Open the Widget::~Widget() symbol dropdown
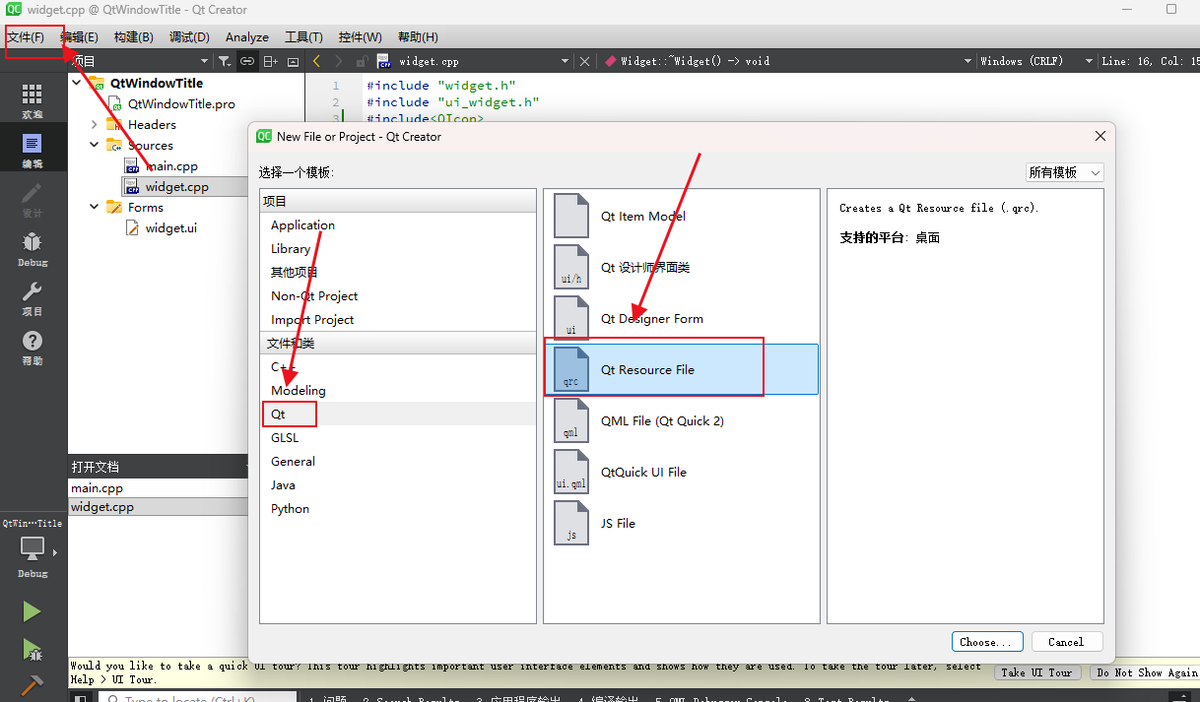This screenshot has width=1200, height=702. 788,61
